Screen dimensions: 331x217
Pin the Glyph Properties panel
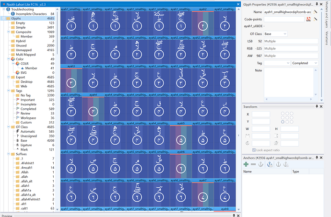click(317, 4)
